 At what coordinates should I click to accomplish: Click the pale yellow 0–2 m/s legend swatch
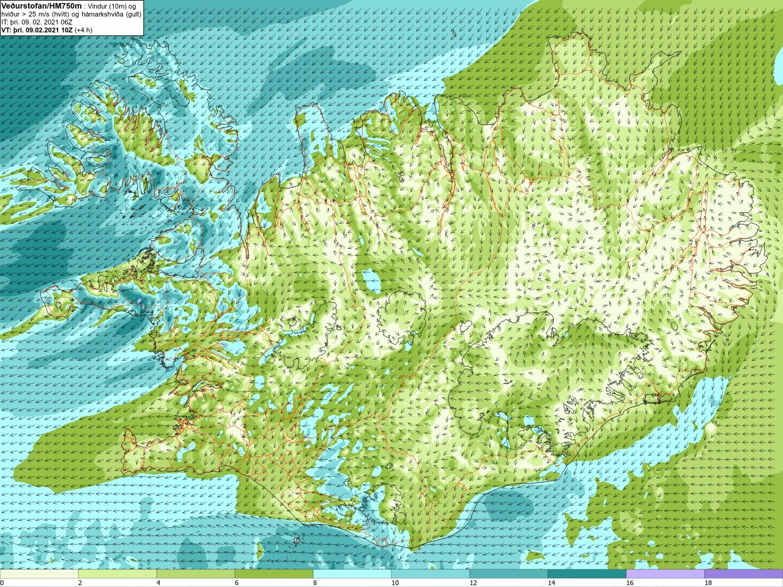pyautogui.click(x=39, y=574)
